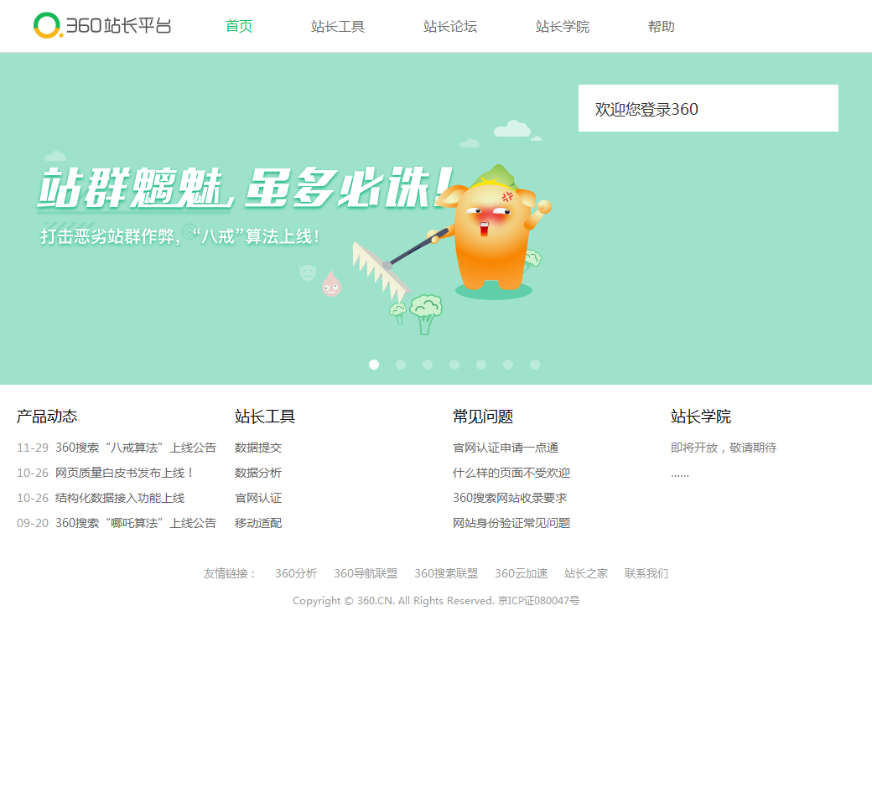
Task: Open the 数据提交 tool link
Action: tap(258, 448)
